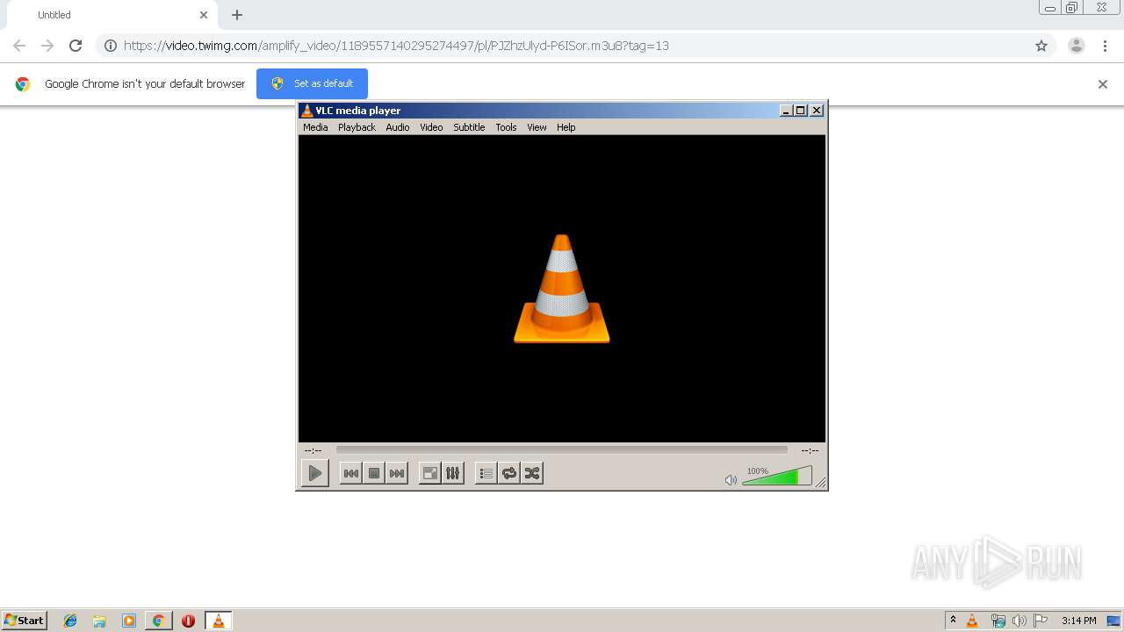Viewport: 1124px width, 632px height.
Task: Reload the Chrome page
Action: pos(76,46)
